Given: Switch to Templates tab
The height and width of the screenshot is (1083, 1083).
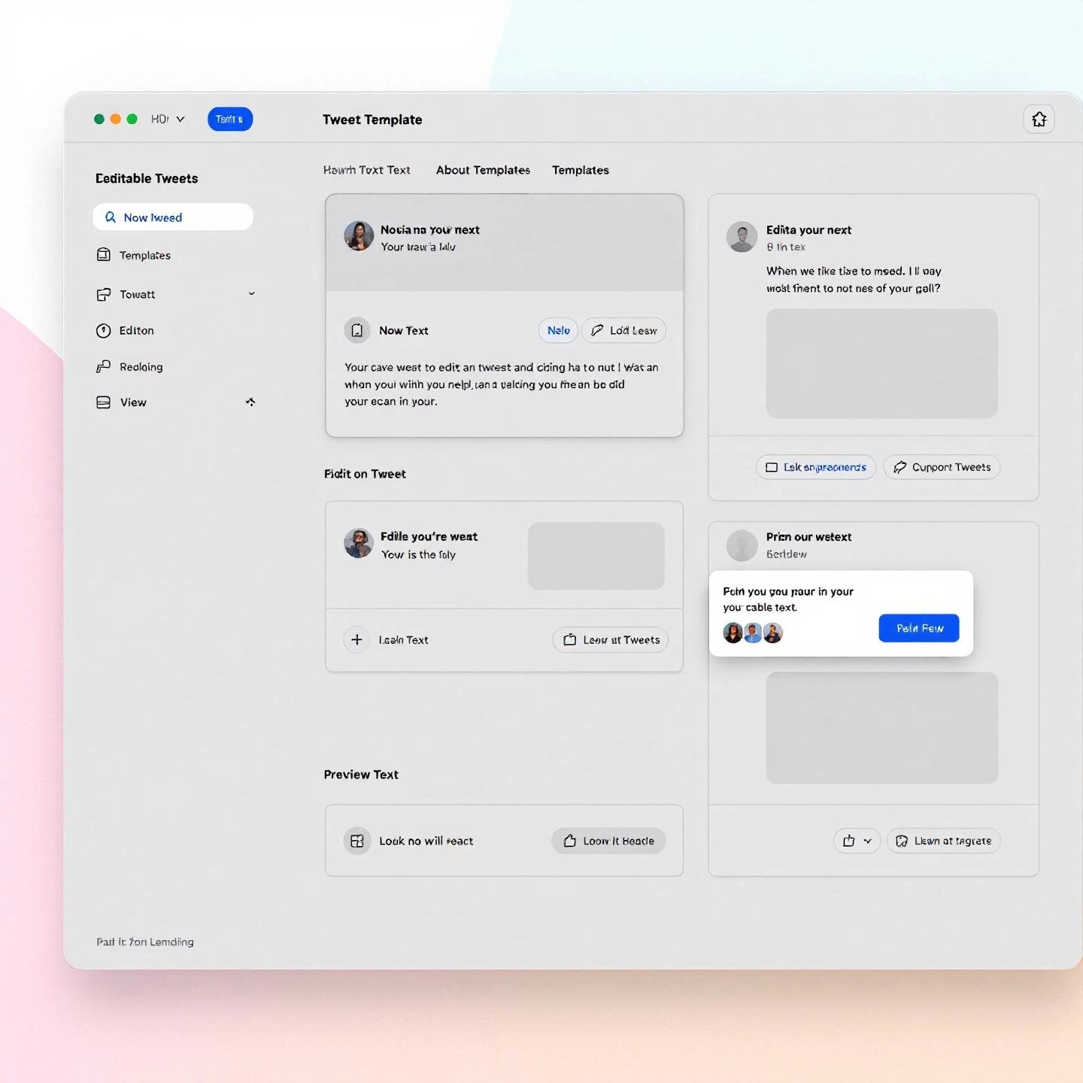Looking at the screenshot, I should point(581,170).
